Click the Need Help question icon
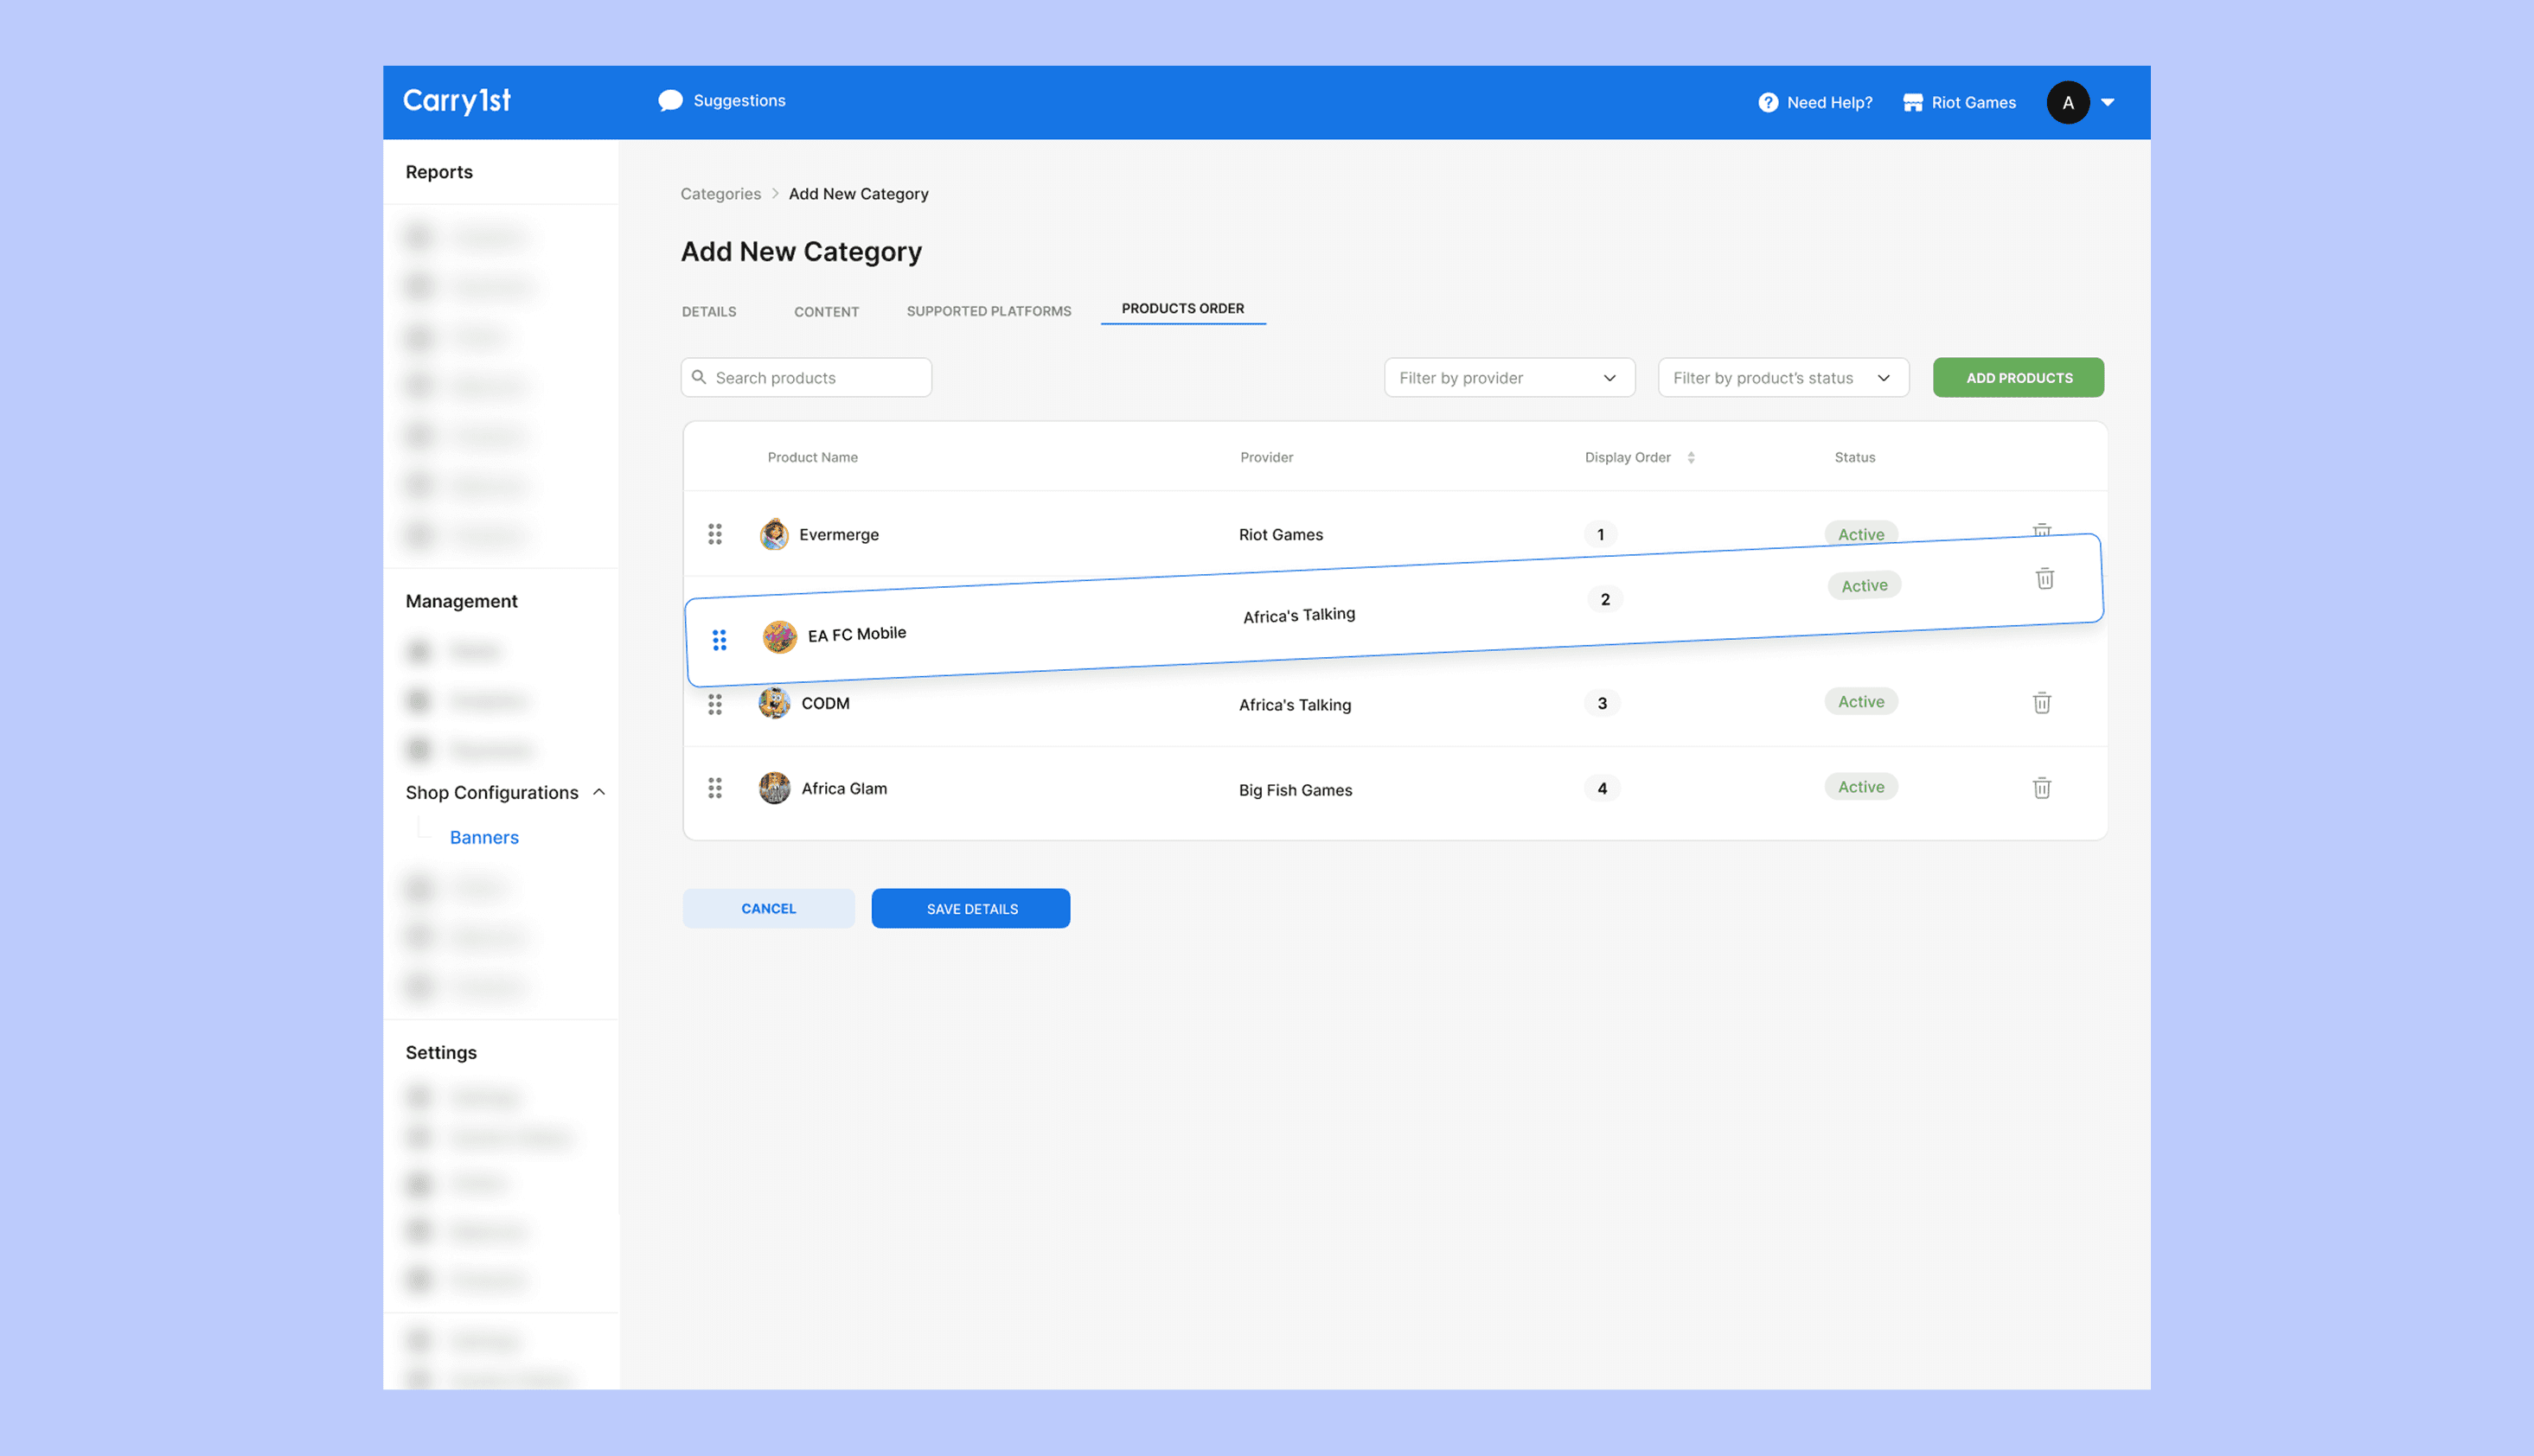 pyautogui.click(x=1768, y=103)
